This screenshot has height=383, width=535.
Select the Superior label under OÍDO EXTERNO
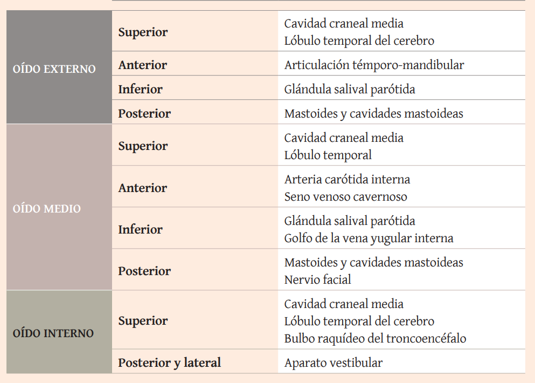(x=143, y=32)
